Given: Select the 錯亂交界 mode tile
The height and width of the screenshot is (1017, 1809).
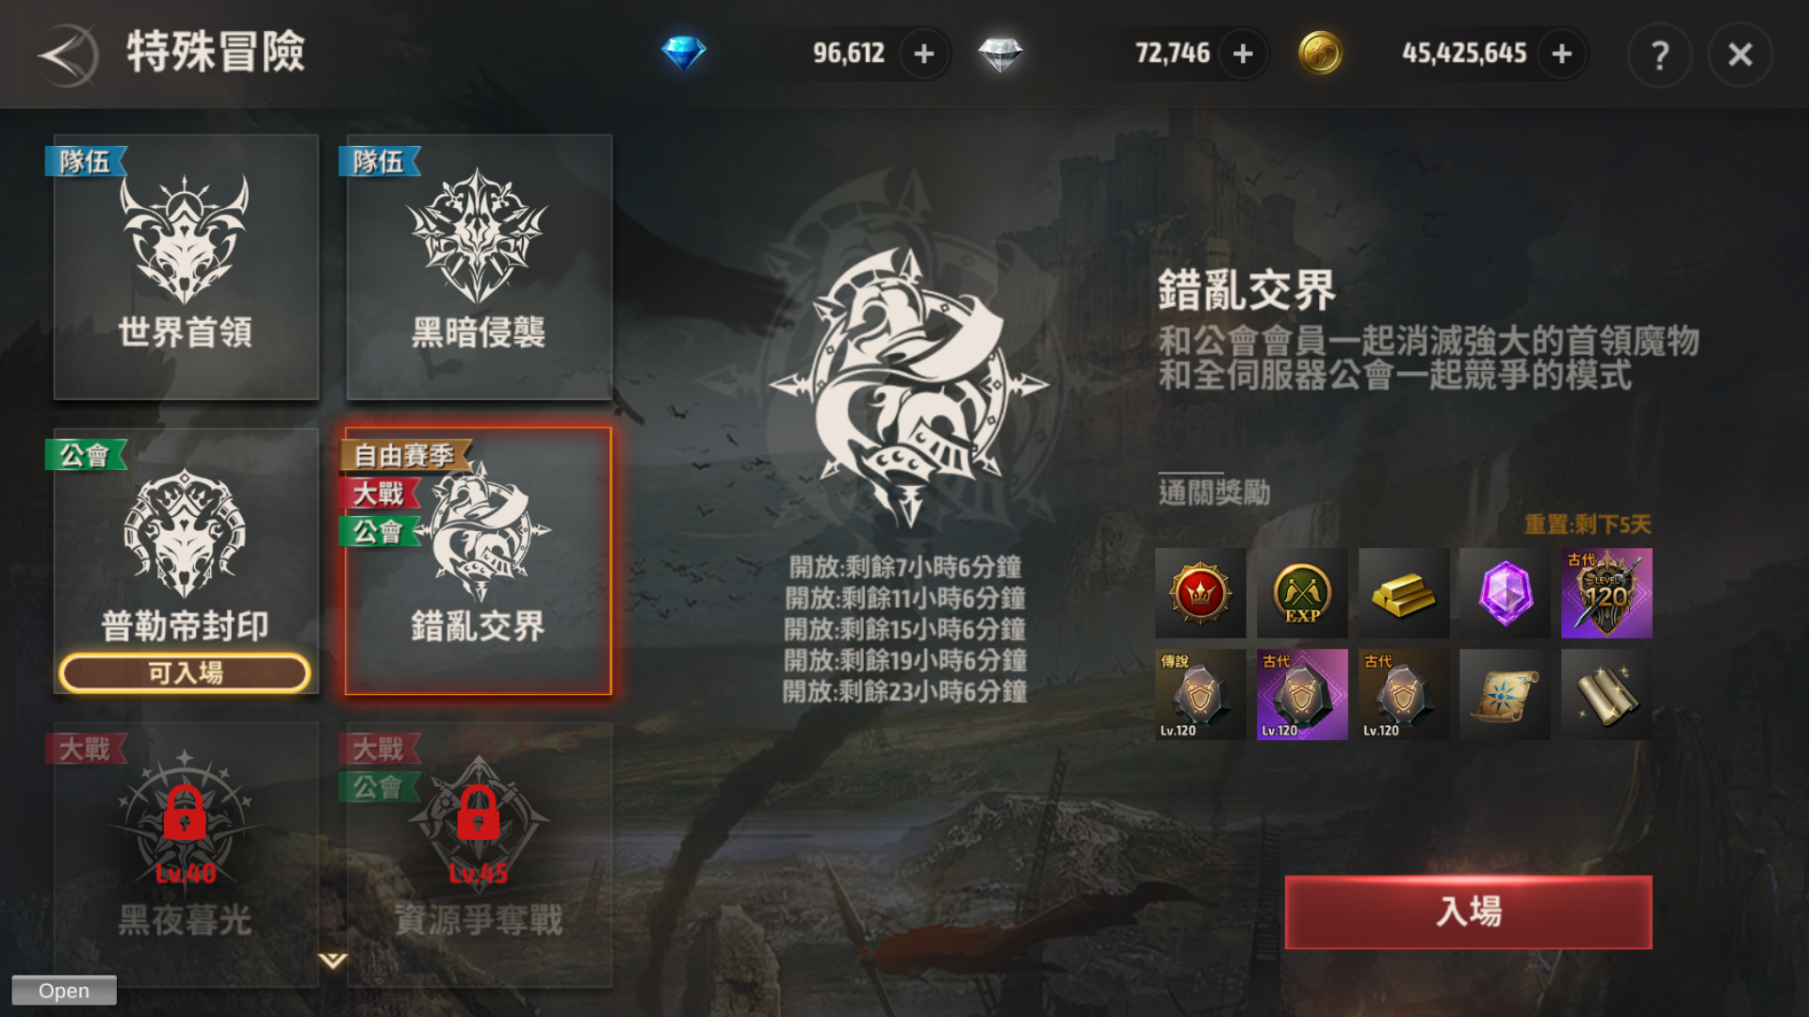Looking at the screenshot, I should click(479, 561).
